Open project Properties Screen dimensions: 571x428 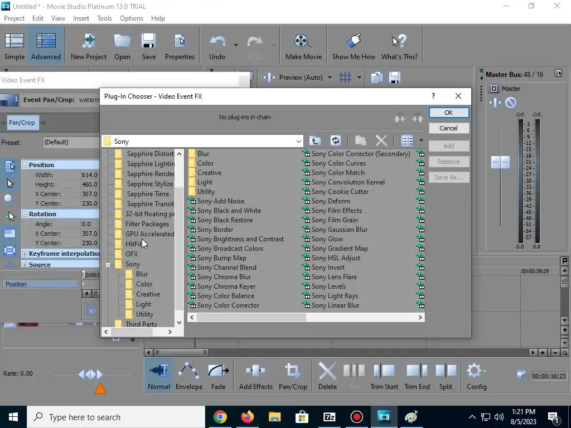[180, 46]
